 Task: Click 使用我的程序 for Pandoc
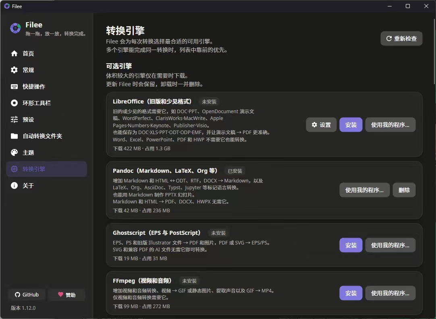364,190
